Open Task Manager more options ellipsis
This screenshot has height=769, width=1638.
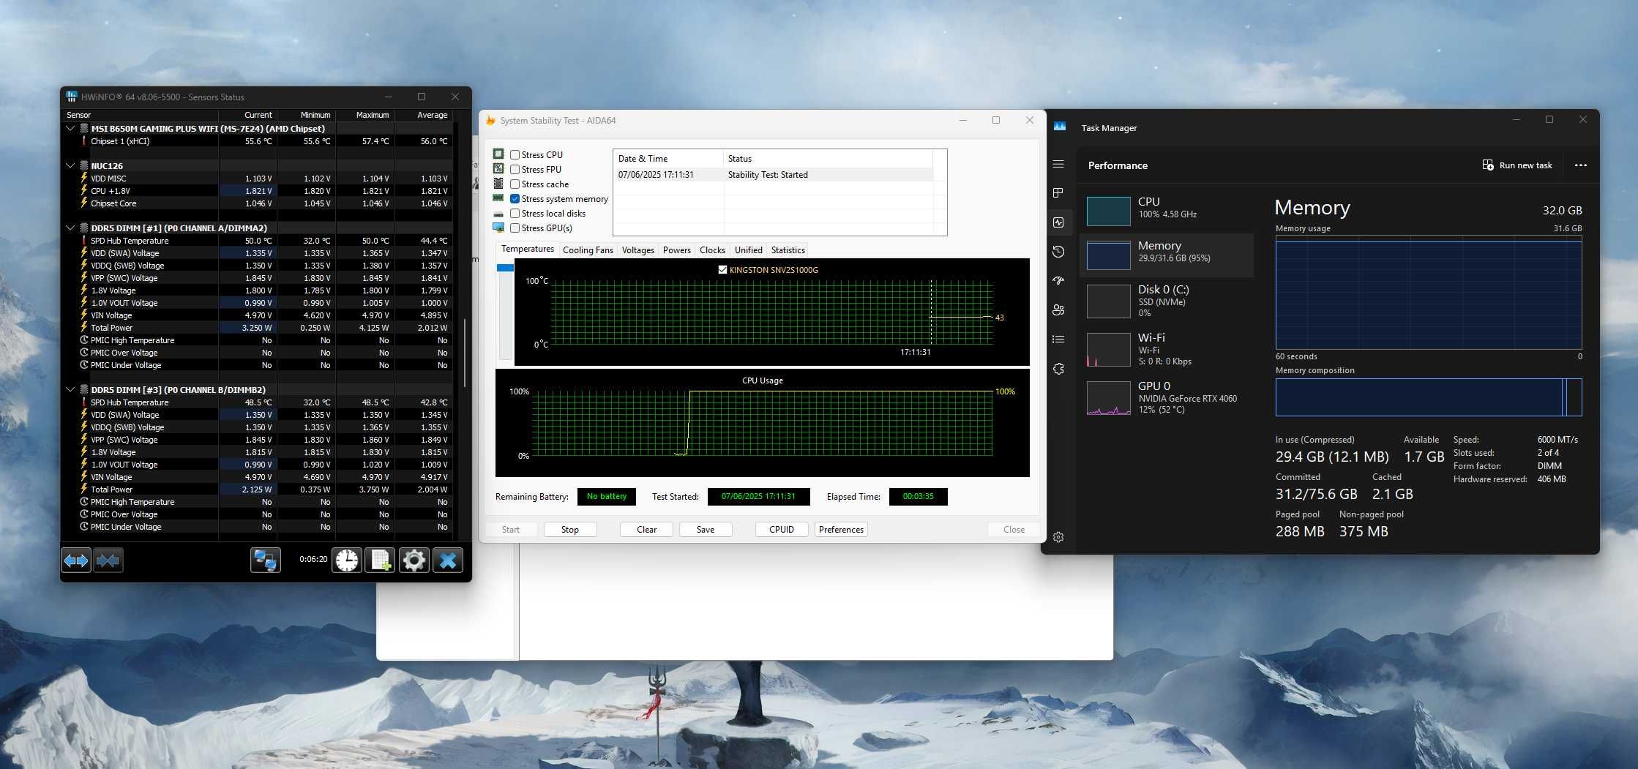point(1581,165)
